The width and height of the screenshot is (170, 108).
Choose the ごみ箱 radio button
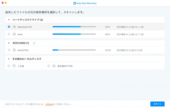(x=9, y=66)
